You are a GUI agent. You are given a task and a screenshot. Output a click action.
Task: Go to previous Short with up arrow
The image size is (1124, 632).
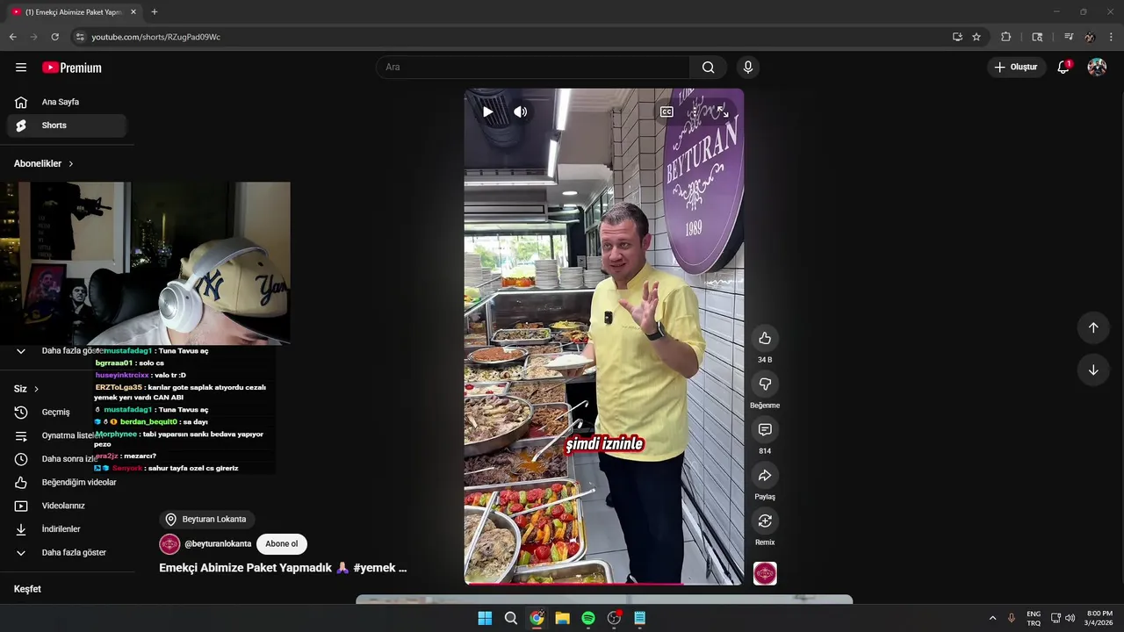pos(1093,327)
